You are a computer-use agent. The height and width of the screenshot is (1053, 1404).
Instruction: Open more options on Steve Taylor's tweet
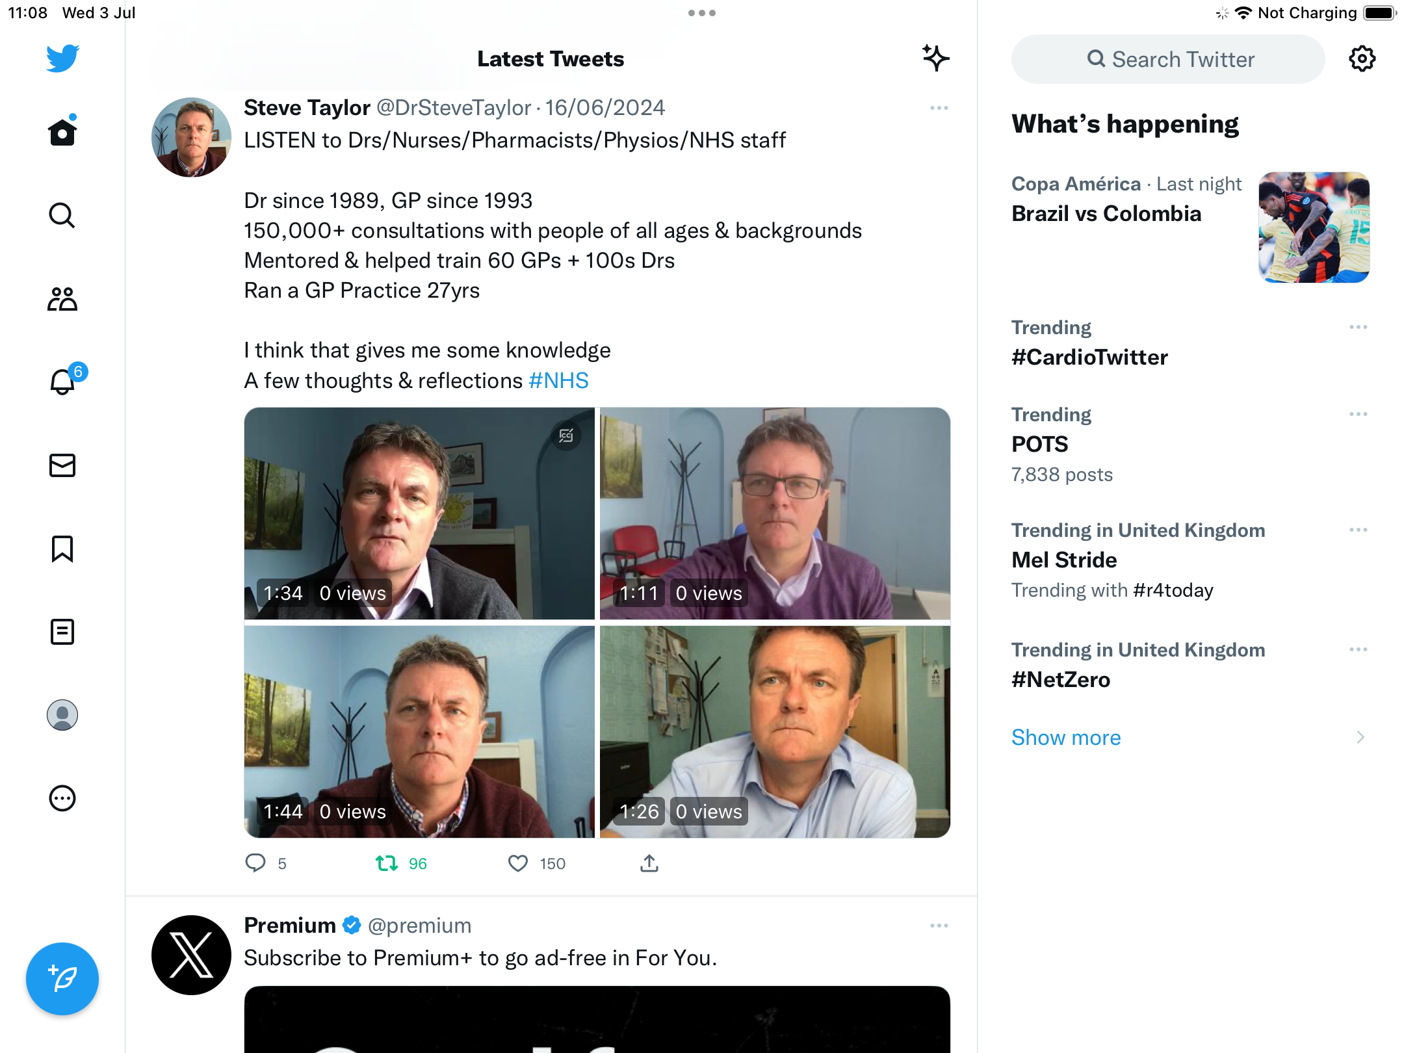coord(939,108)
